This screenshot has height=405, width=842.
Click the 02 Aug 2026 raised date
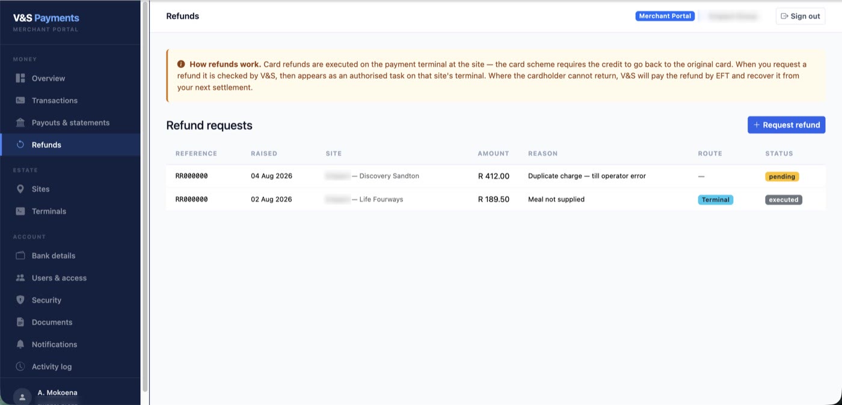coord(271,199)
